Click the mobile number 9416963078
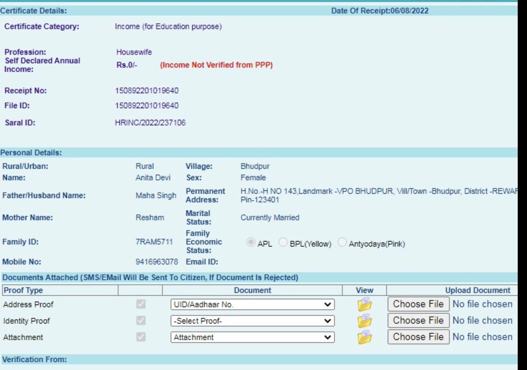Image resolution: width=527 pixels, height=370 pixels. [x=157, y=262]
